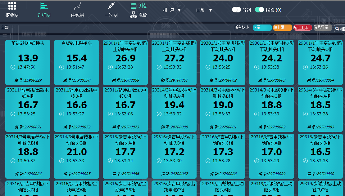The width and height of the screenshot is (345, 196).
Task: Open card numbered 29700085 showing 21.0
Action: [x=77, y=156]
